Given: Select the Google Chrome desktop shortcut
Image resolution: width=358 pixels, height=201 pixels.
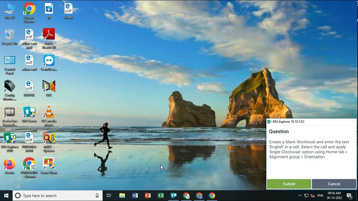Looking at the screenshot, I should [29, 13].
